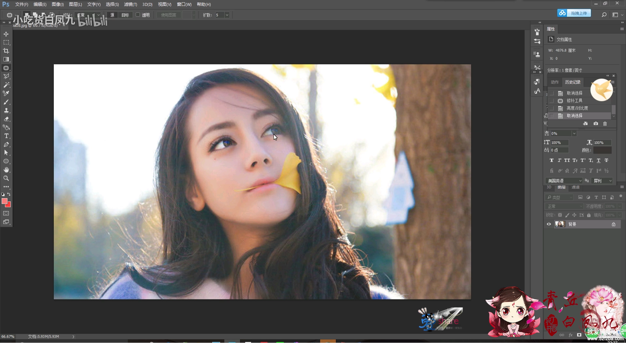The width and height of the screenshot is (626, 343).
Task: Select the Rectangular Marquee tool
Action: (x=6, y=42)
